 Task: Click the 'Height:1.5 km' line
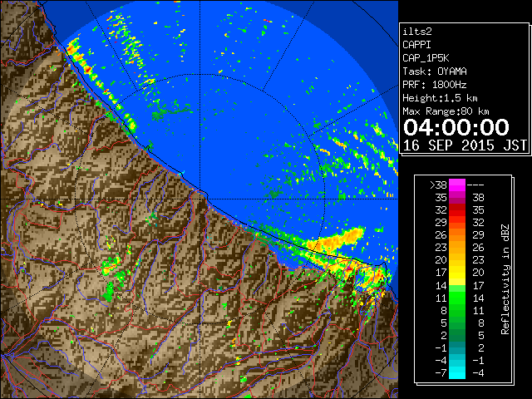click(x=440, y=98)
